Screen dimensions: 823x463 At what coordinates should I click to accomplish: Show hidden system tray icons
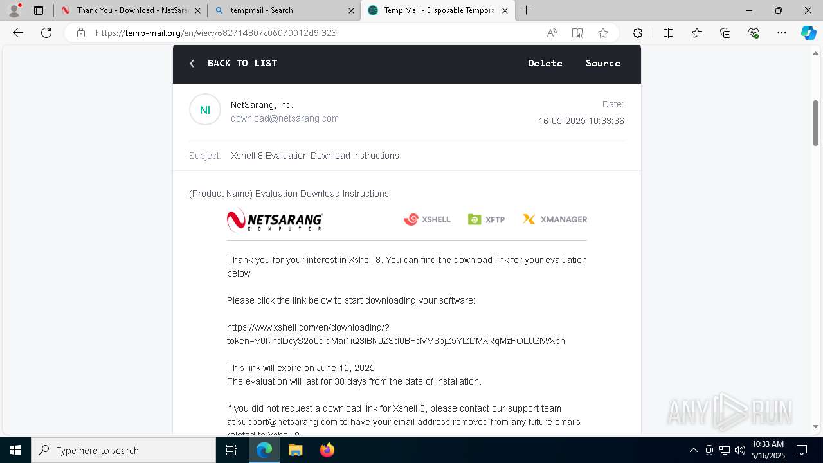tap(693, 450)
